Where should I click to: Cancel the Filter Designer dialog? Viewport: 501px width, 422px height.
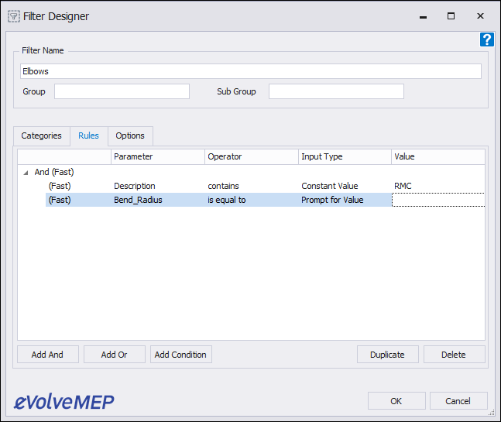point(458,400)
